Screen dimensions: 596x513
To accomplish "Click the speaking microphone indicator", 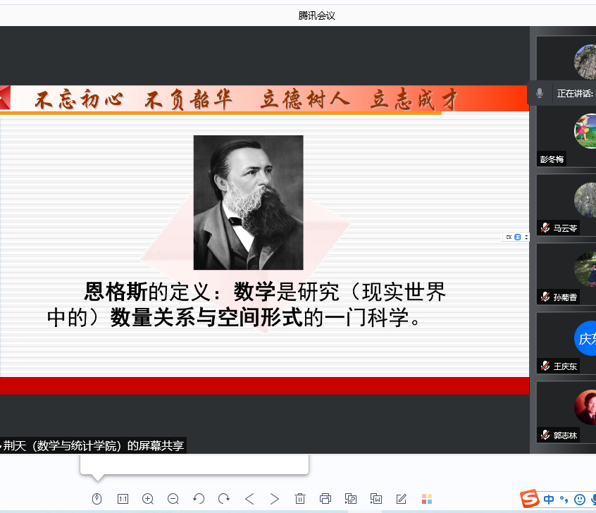I will (x=540, y=93).
